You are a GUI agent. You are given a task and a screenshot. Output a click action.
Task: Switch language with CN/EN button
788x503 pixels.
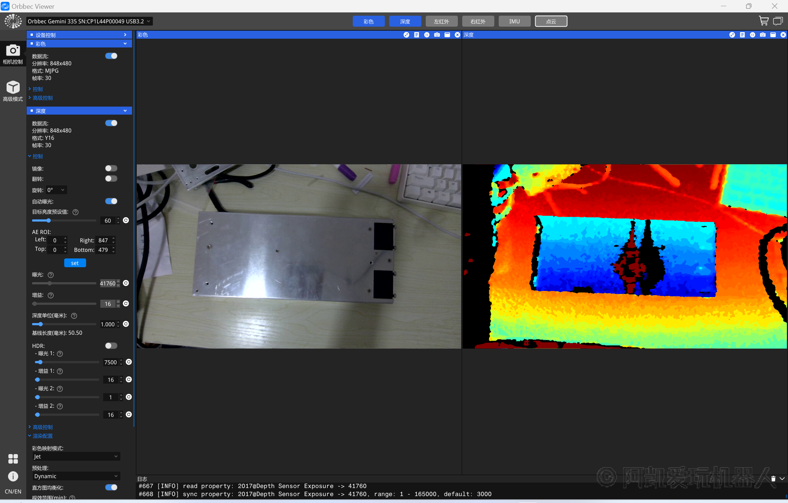click(x=13, y=491)
